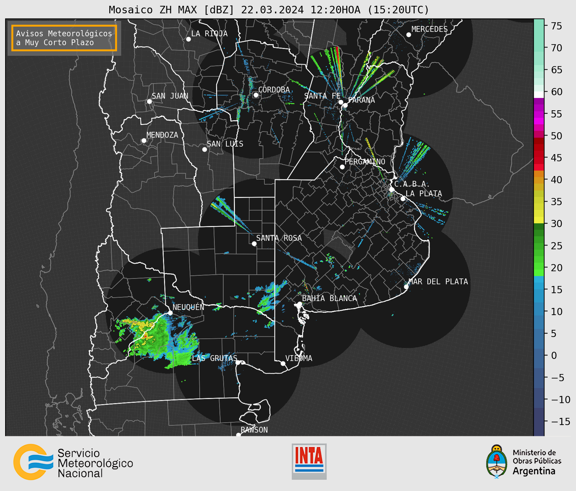The image size is (576, 491).
Task: Click the Ministerio de Obras Públicas crest
Action: click(x=497, y=461)
